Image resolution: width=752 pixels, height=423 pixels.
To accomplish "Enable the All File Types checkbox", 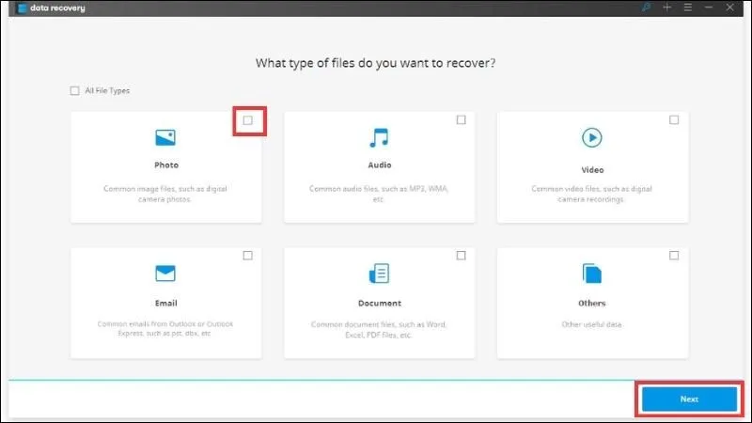I will tap(74, 90).
